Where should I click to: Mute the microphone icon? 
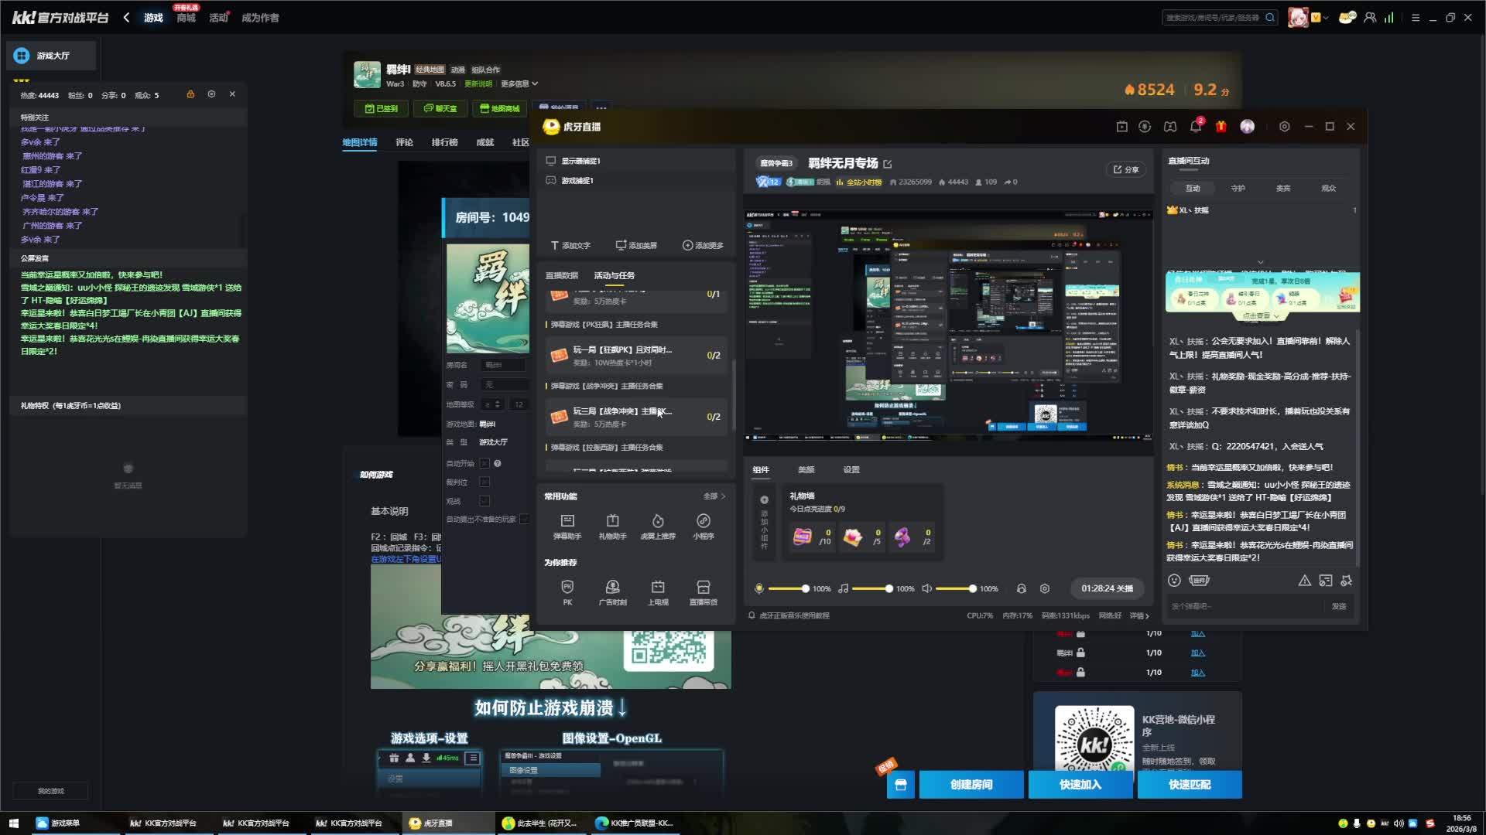coord(759,588)
